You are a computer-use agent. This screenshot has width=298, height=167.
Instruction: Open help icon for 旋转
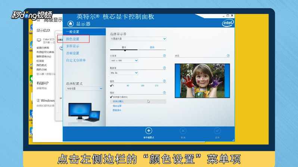pyautogui.click(x=164, y=81)
